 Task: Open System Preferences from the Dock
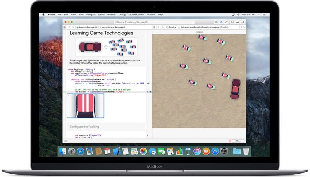tap(224, 151)
